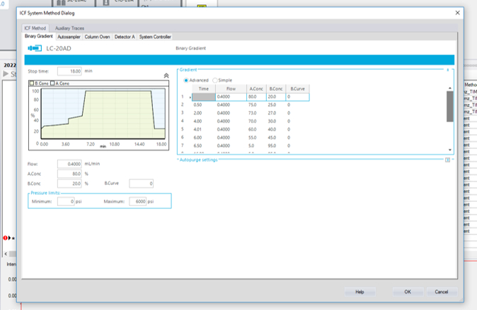Click the LC-20AD pump icon
This screenshot has height=310, width=477.
tap(35, 48)
